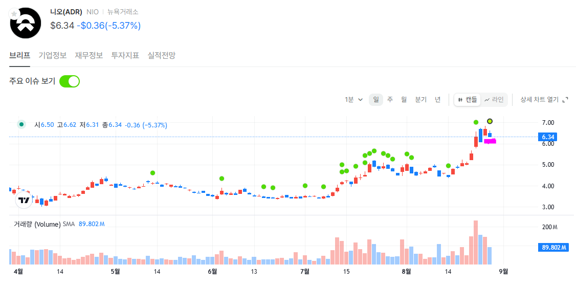Click the tallest volume bar in August
The height and width of the screenshot is (287, 576).
pos(476,242)
